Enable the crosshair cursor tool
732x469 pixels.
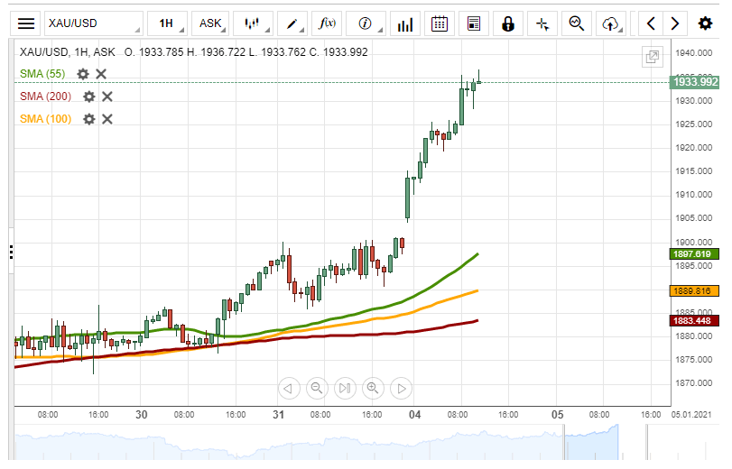coord(542,23)
